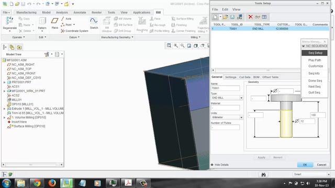Click OK in Tools Setup dialog
The height and width of the screenshot is (188, 335).
click(x=305, y=165)
